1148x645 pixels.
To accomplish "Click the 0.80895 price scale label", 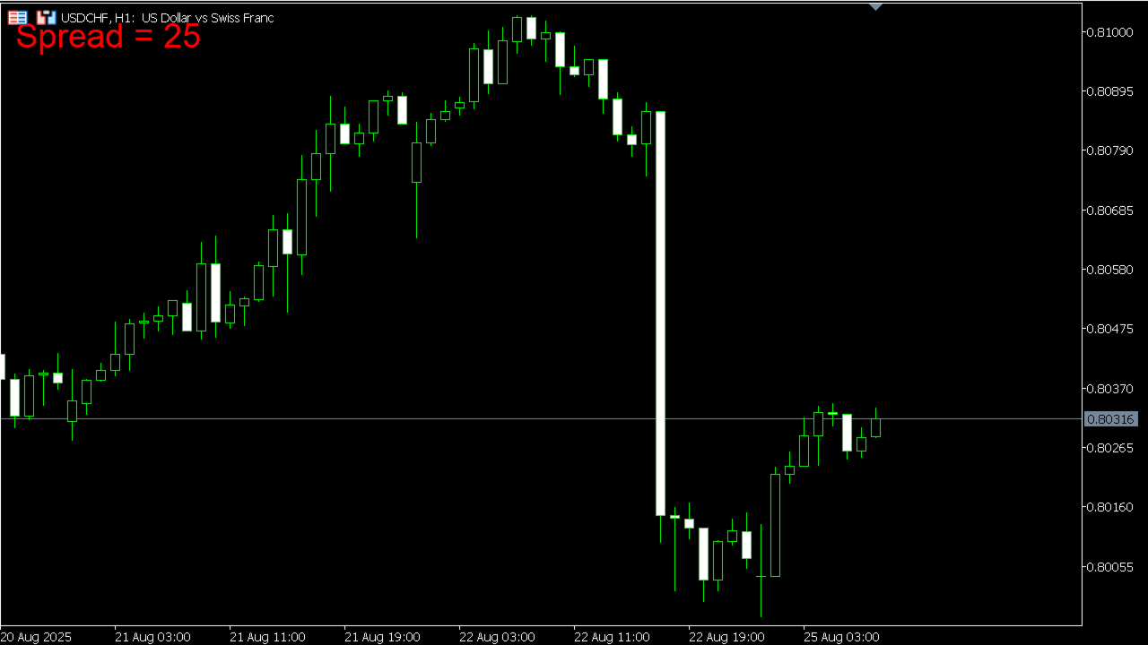I will (1110, 91).
